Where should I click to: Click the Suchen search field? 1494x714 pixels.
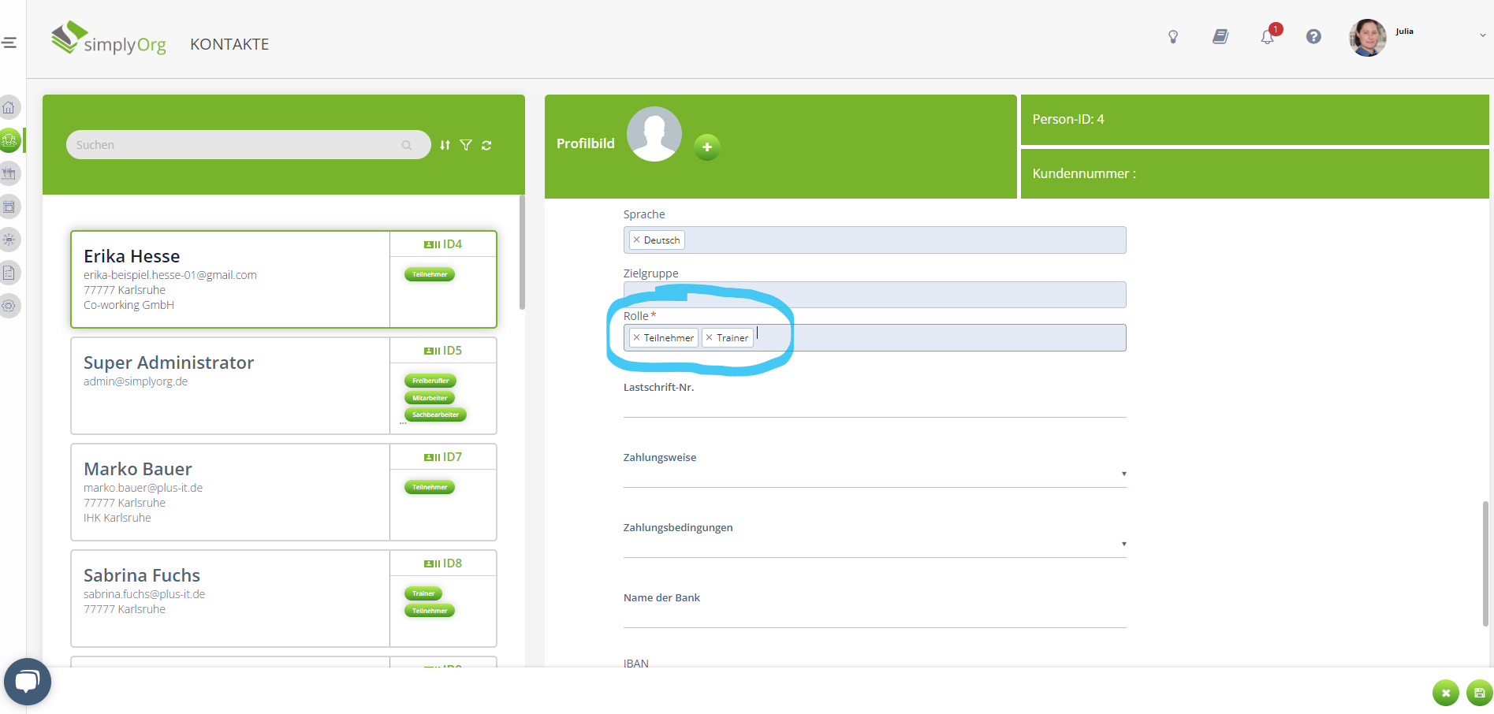pyautogui.click(x=237, y=145)
